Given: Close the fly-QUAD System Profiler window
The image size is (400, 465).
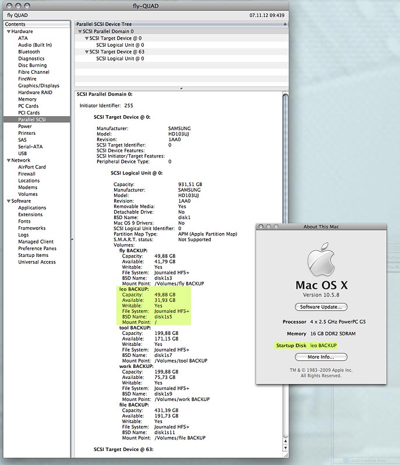Looking at the screenshot, I should 9,6.
